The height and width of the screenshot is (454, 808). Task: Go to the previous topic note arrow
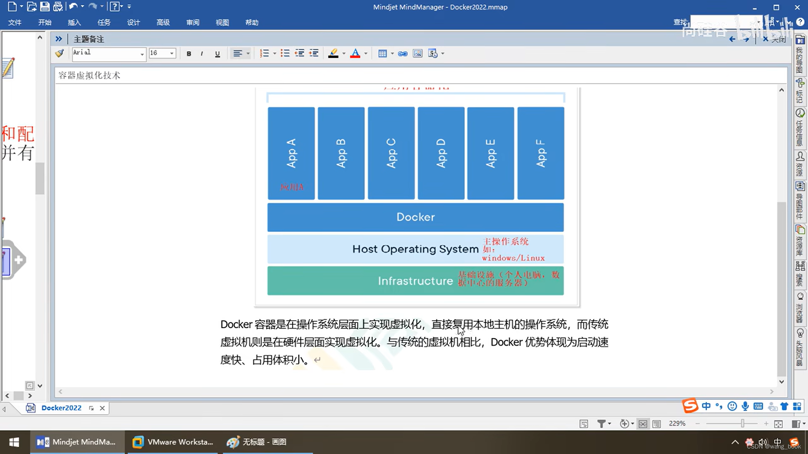732,39
